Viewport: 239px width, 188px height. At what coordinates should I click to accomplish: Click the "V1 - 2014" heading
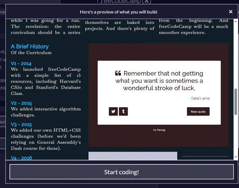pyautogui.click(x=21, y=63)
